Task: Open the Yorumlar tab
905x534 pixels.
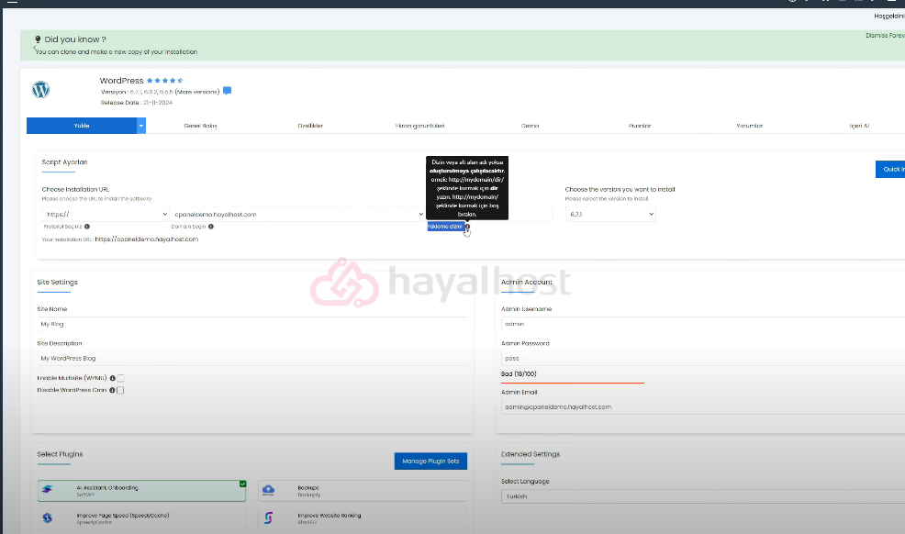Action: pyautogui.click(x=749, y=126)
